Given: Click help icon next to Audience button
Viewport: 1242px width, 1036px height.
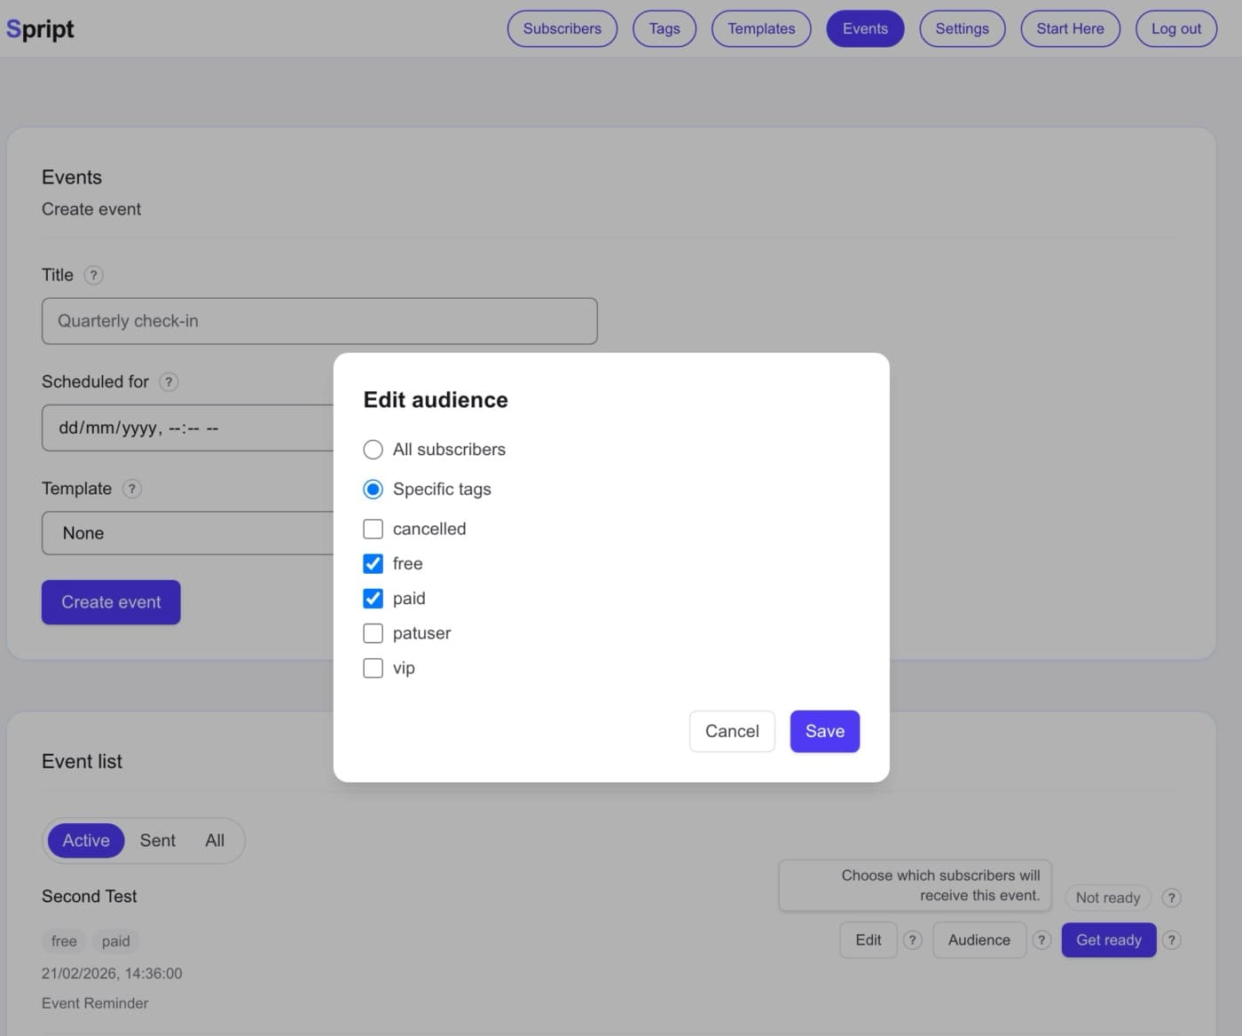Looking at the screenshot, I should point(1042,940).
